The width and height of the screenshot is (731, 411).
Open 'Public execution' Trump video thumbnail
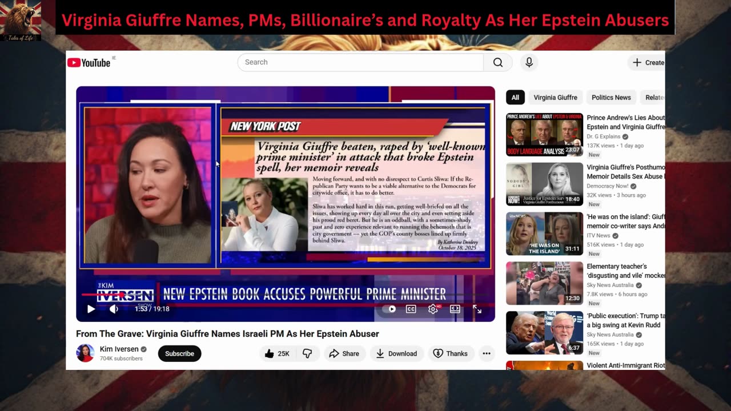coord(544,333)
